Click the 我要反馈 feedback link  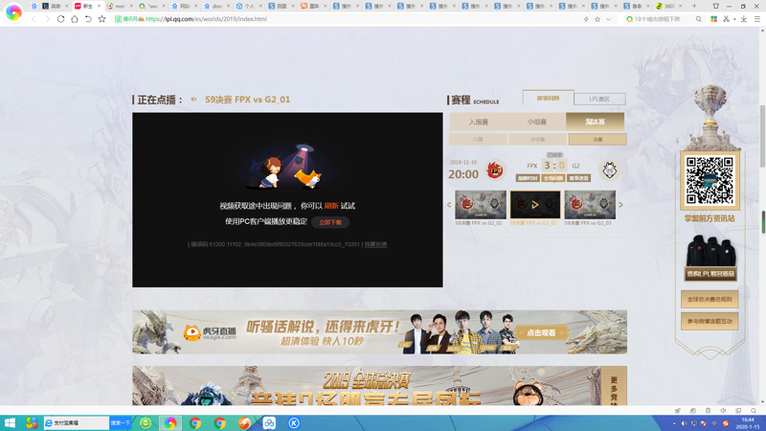pos(375,244)
